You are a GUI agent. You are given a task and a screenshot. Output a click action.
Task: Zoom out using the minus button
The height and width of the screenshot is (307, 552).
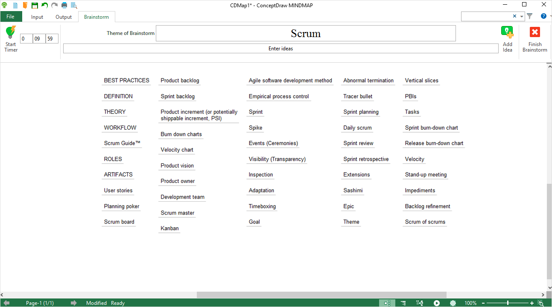(x=483, y=303)
